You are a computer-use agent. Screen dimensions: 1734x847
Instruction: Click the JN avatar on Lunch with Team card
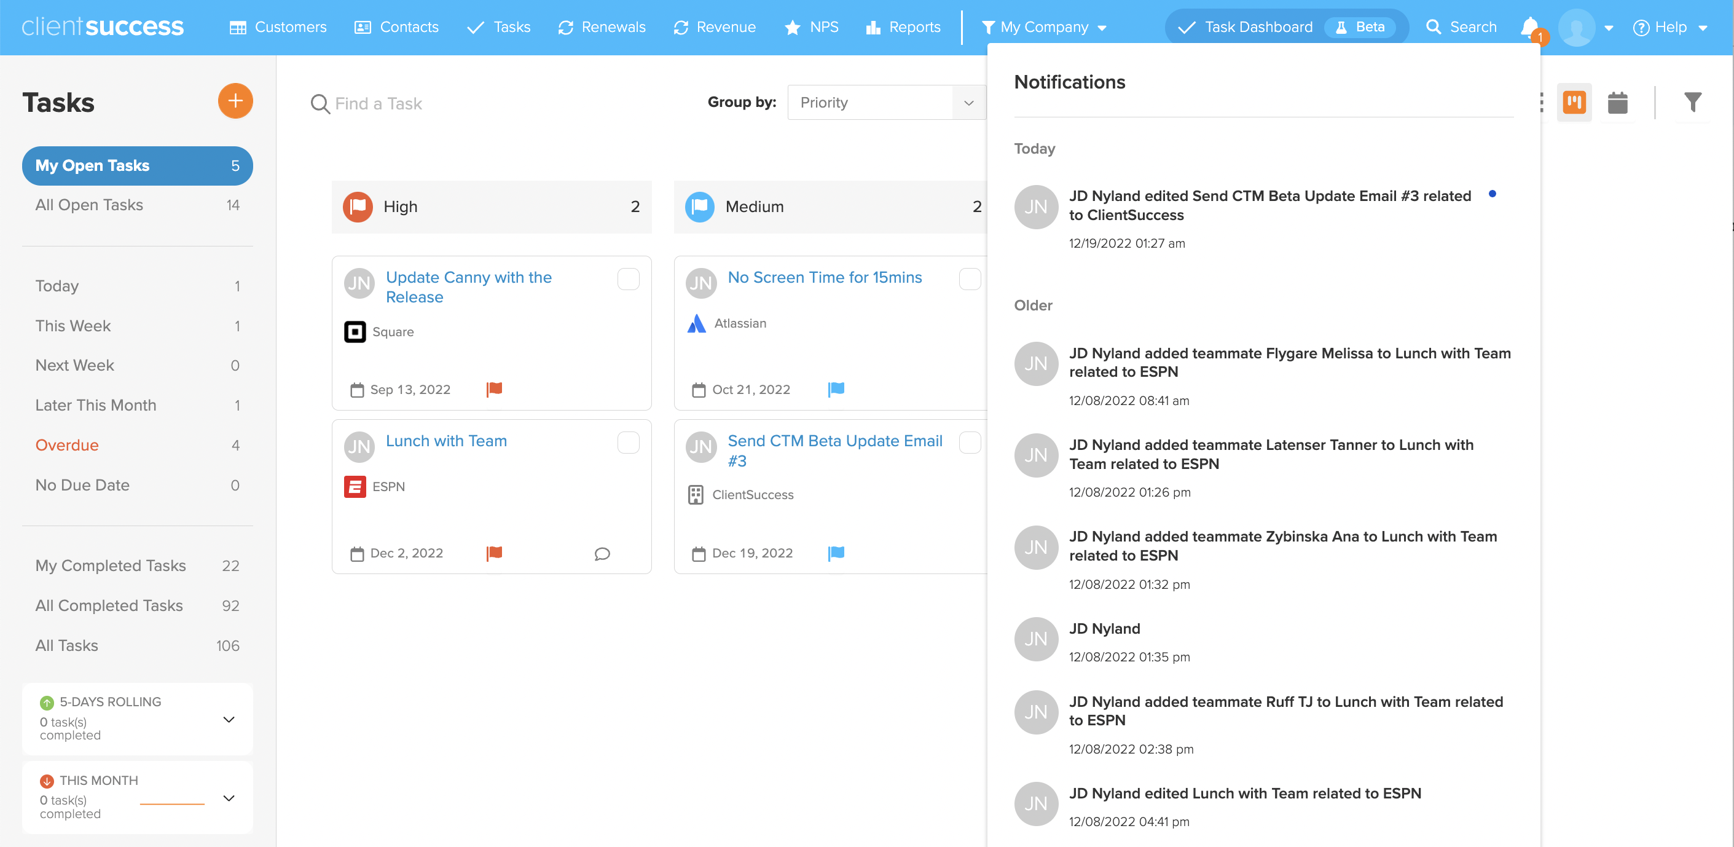tap(359, 447)
